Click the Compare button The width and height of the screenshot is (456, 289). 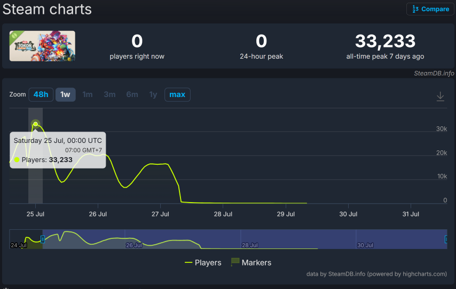coord(430,9)
